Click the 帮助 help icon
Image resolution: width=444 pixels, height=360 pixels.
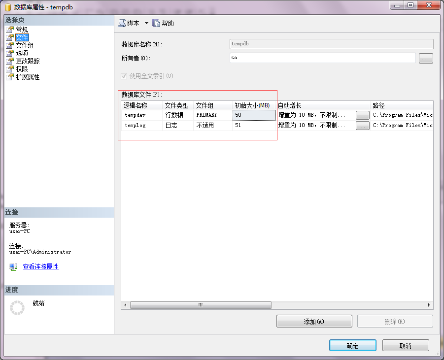point(156,23)
